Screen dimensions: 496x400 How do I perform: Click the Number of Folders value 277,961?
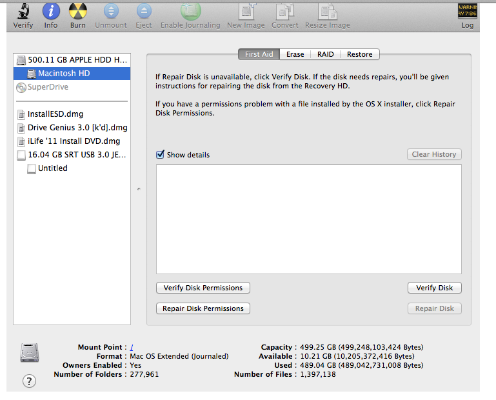point(144,374)
